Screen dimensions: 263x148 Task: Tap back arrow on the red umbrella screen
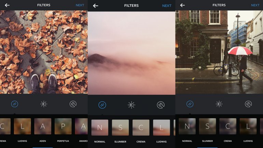pyautogui.click(x=182, y=5)
